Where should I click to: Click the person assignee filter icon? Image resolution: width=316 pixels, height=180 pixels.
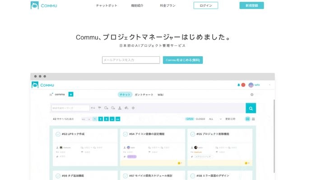(x=120, y=108)
